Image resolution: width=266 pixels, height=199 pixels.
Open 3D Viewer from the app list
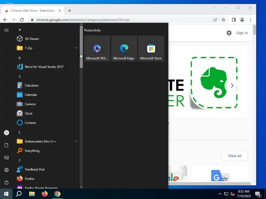click(x=47, y=39)
